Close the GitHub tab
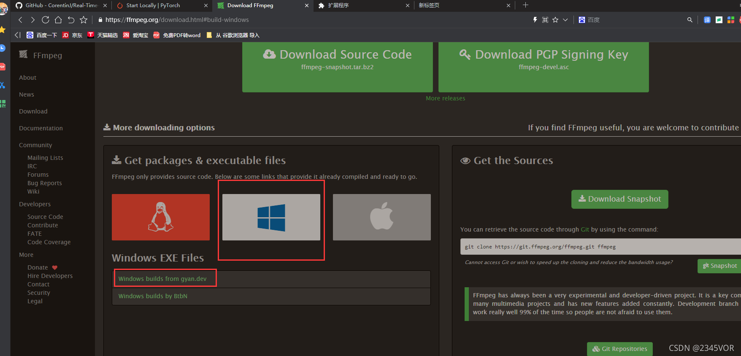The height and width of the screenshot is (356, 741). 105,5
